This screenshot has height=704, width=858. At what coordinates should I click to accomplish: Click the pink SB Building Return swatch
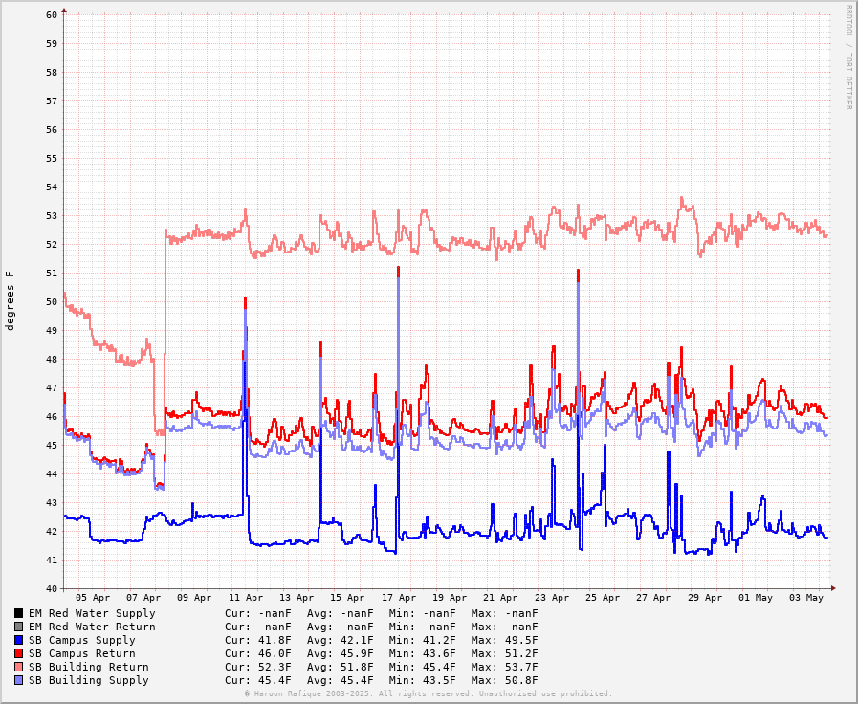pyautogui.click(x=18, y=667)
